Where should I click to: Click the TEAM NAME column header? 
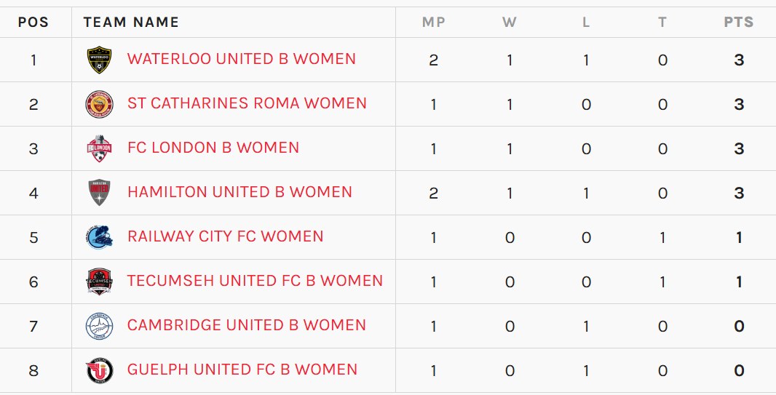131,23
